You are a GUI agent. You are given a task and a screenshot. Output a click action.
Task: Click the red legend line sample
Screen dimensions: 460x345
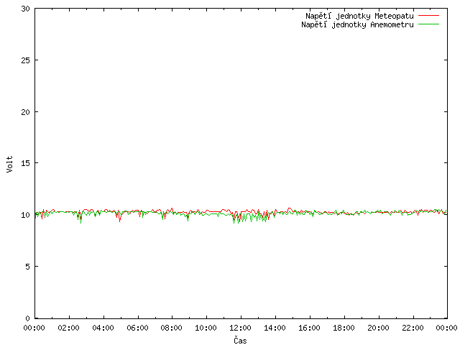(x=428, y=16)
